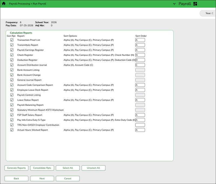Go to the Home icon
Image resolution: width=216 pixels, height=184 pixels.
click(4, 4)
